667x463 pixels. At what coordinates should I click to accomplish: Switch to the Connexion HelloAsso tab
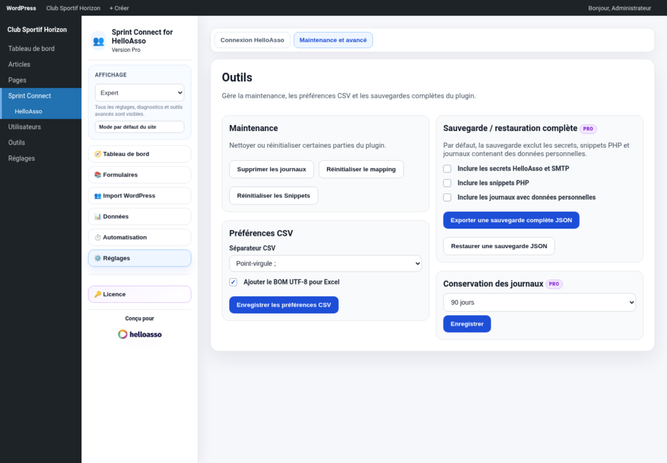pos(252,40)
